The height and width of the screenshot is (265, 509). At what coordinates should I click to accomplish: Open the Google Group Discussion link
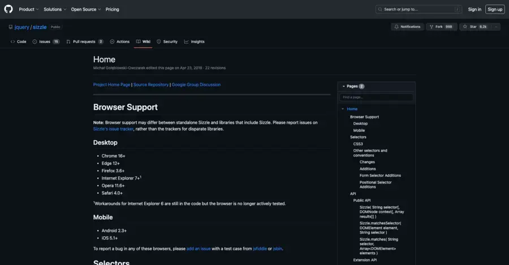coord(196,85)
